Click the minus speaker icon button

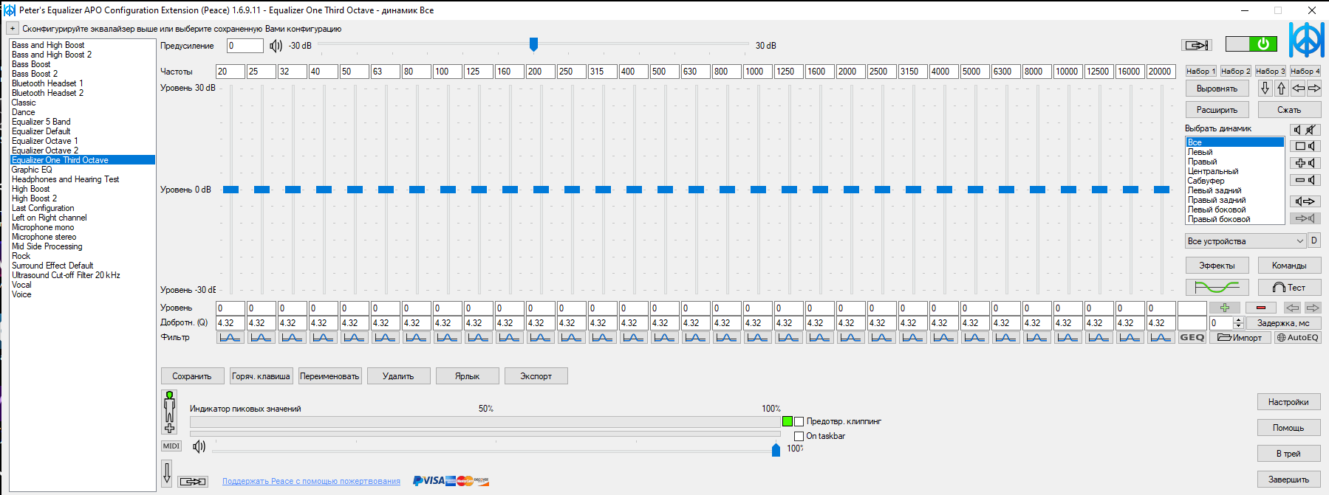[x=1305, y=180]
